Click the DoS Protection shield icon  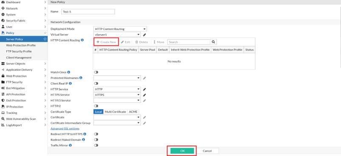point(3,100)
